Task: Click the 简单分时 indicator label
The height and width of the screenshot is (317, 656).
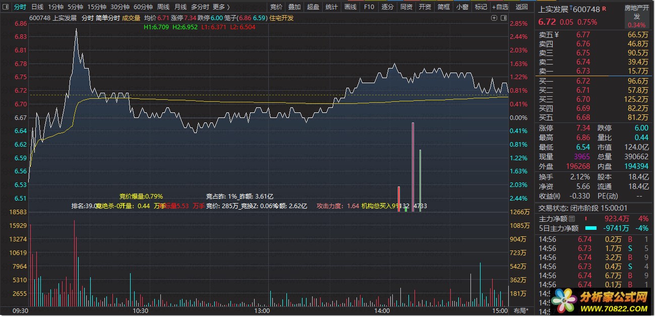Action: click(107, 18)
